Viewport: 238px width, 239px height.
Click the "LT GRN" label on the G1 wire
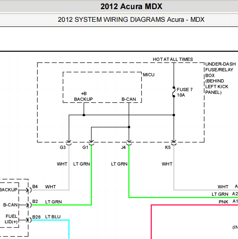coord(81,164)
